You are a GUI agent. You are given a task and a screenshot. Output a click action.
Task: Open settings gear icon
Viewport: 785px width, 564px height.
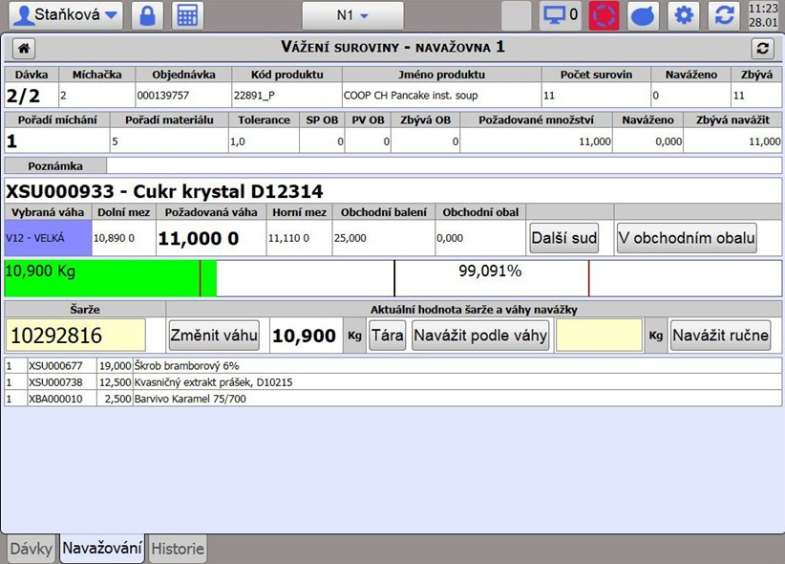684,15
